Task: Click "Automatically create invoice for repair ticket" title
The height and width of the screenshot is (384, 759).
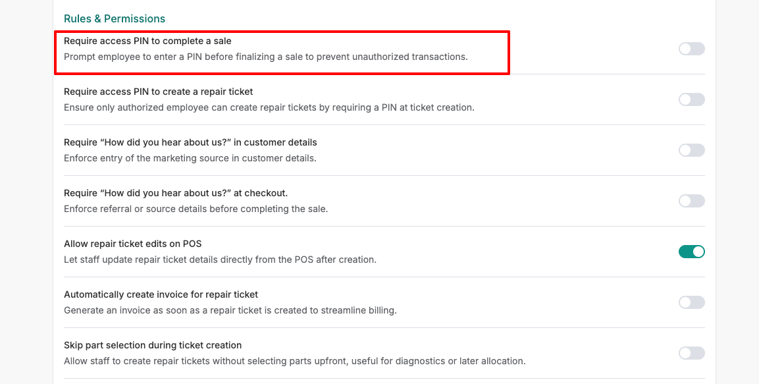Action: click(161, 294)
